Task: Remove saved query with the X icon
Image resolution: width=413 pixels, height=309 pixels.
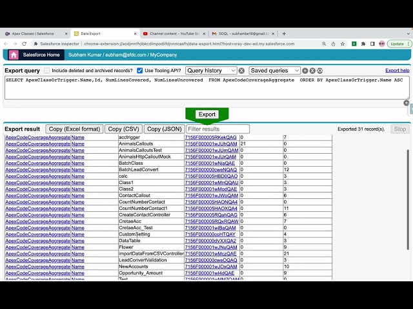Action: 312,71
